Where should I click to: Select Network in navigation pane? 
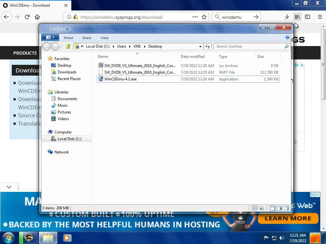pyautogui.click(x=61, y=152)
